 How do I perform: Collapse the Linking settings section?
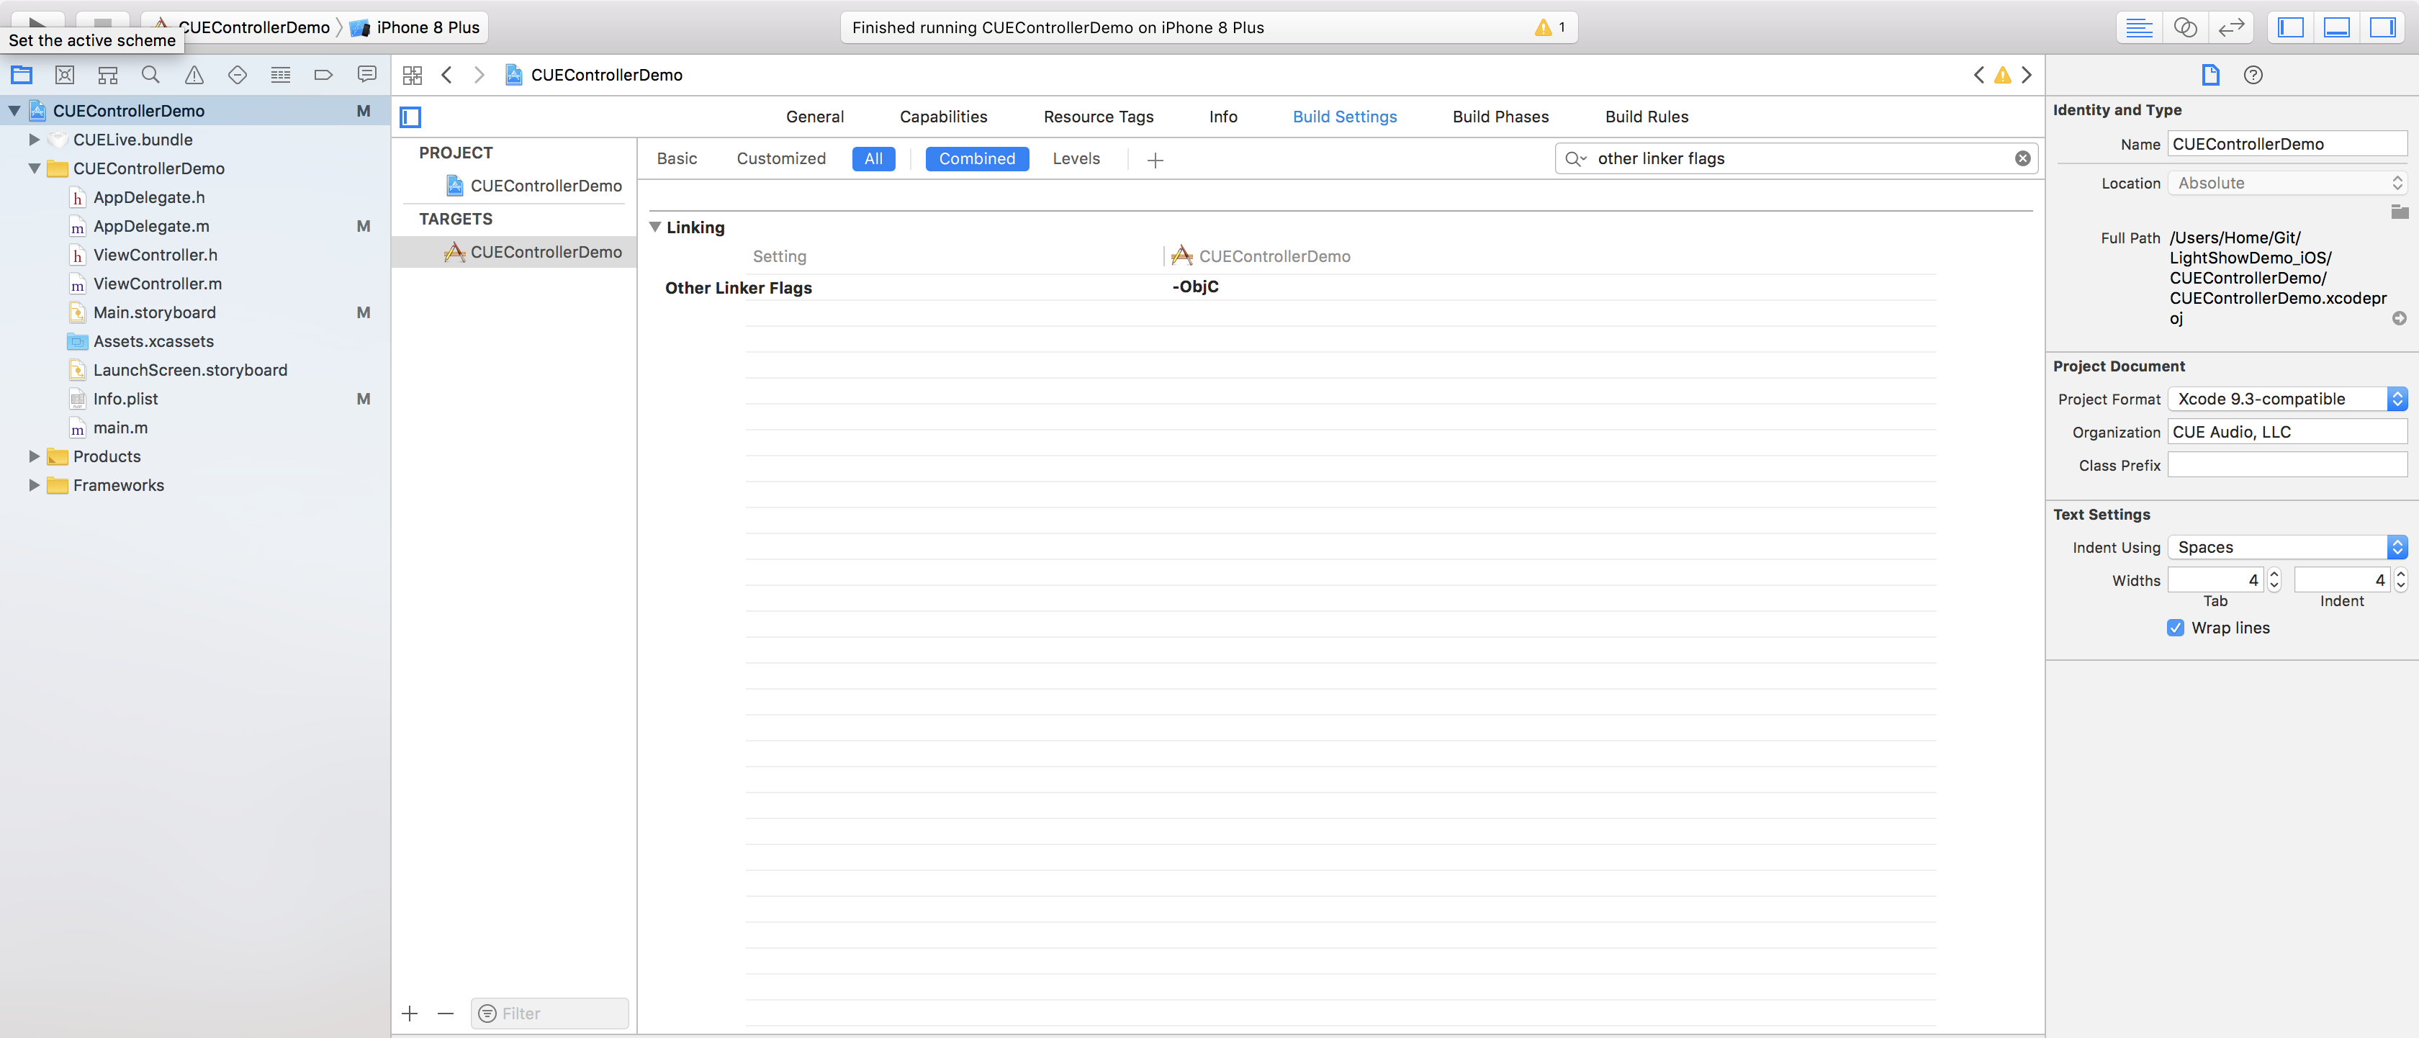(x=655, y=227)
